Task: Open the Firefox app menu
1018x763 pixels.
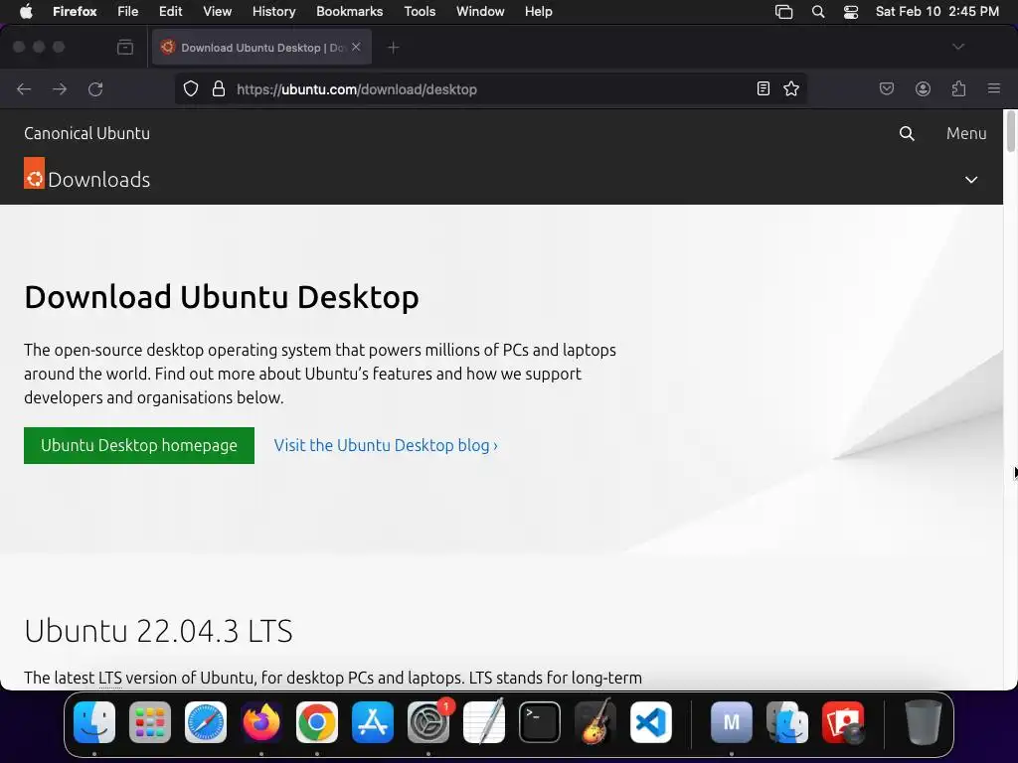Action: point(75,11)
